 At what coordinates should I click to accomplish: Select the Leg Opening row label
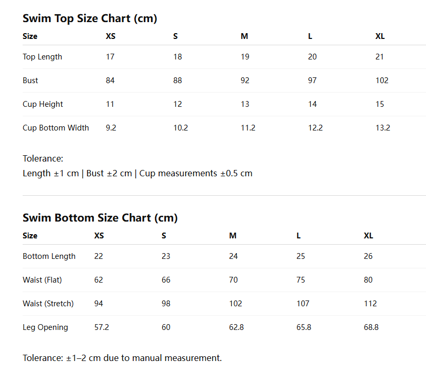(x=45, y=327)
